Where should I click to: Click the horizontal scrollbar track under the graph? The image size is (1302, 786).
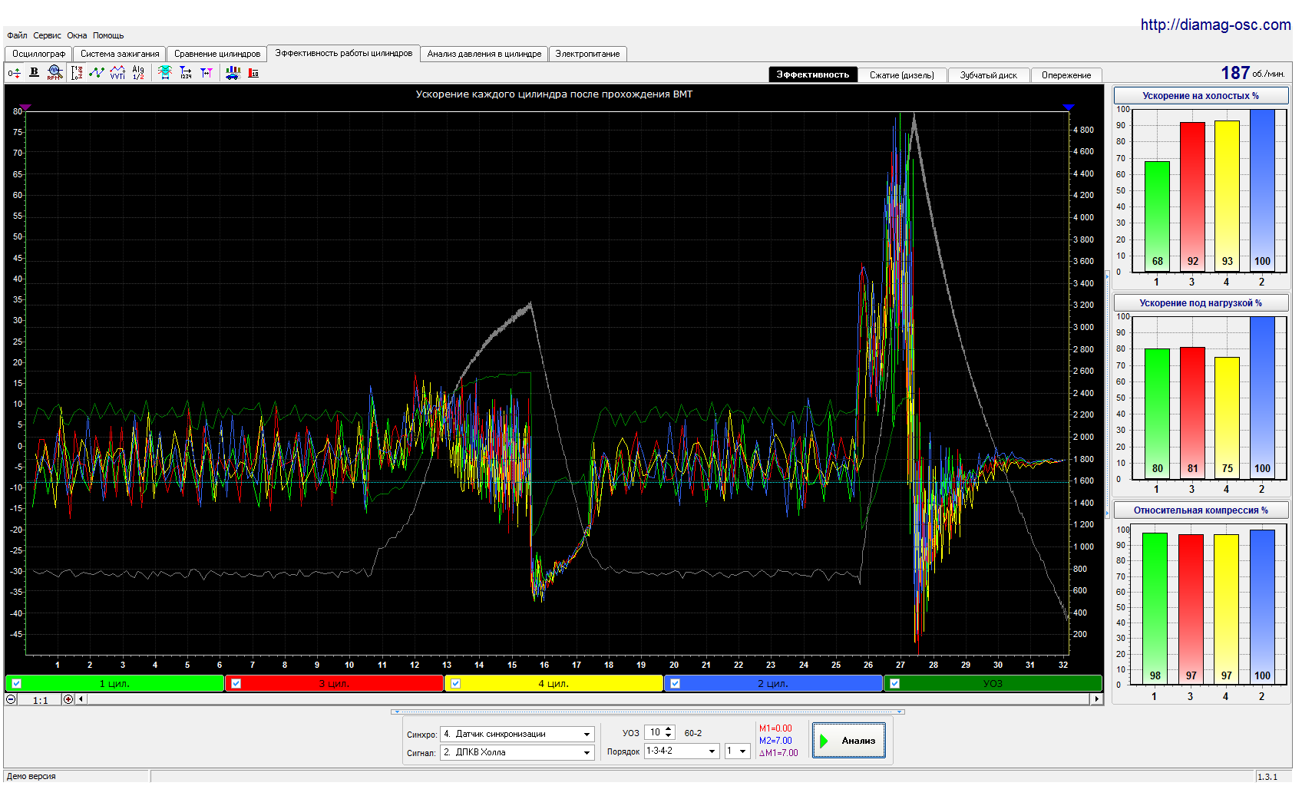coord(589,699)
